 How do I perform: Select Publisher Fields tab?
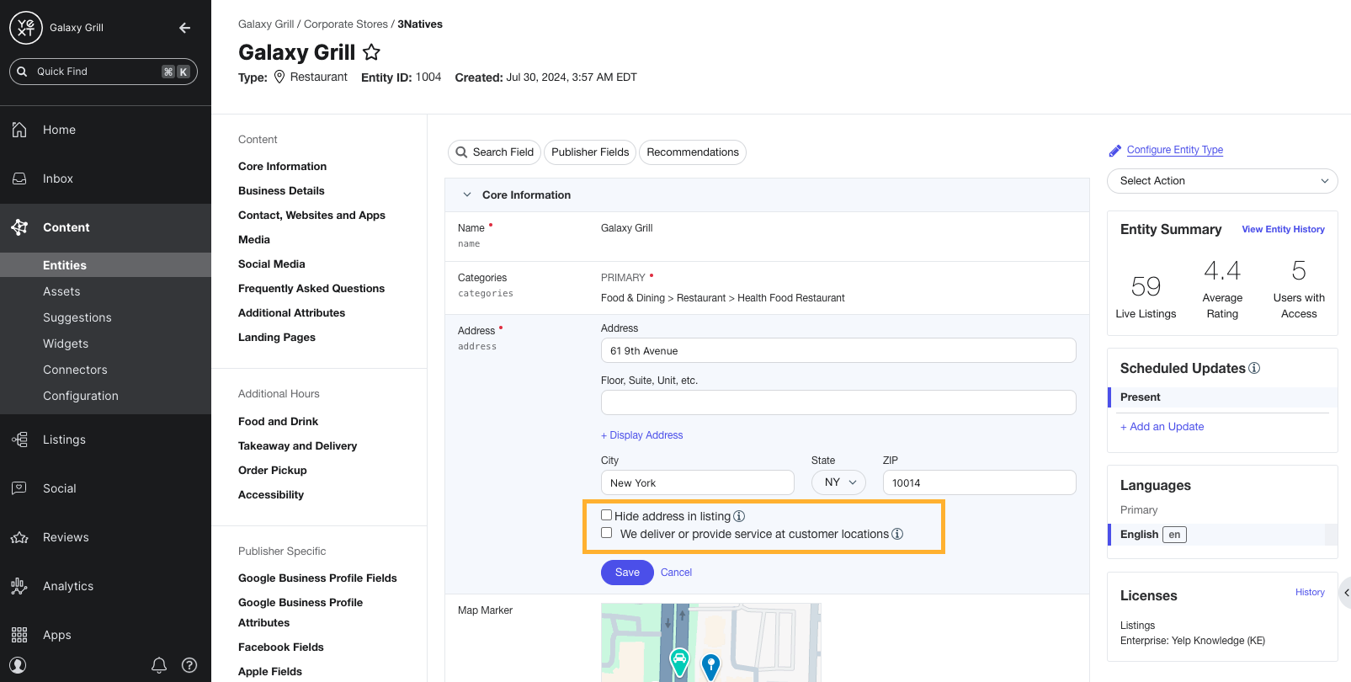(590, 152)
